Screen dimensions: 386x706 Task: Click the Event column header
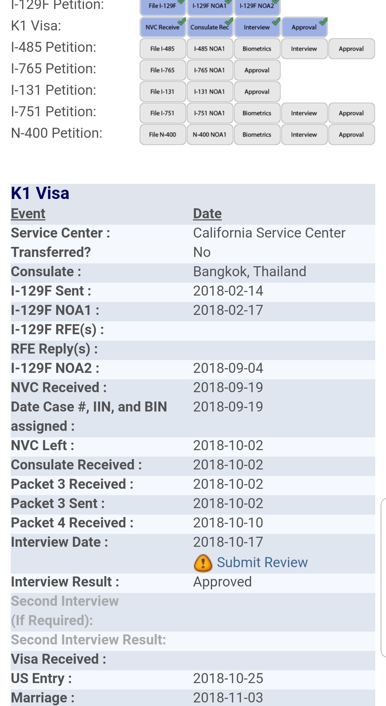[28, 214]
